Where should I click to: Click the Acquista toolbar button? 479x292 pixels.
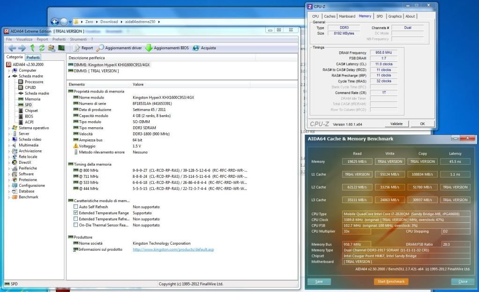[x=204, y=48]
